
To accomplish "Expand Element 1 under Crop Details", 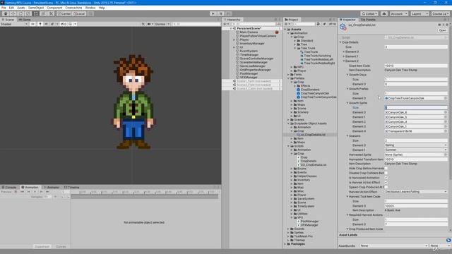I will click(x=344, y=56).
